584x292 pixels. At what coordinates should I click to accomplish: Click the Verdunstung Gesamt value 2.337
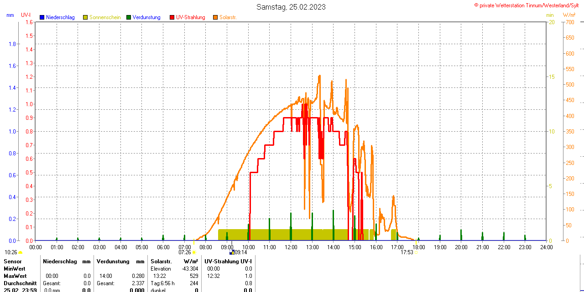pyautogui.click(x=137, y=283)
